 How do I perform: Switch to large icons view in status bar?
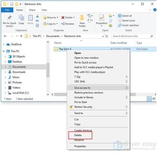pos(154,99)
